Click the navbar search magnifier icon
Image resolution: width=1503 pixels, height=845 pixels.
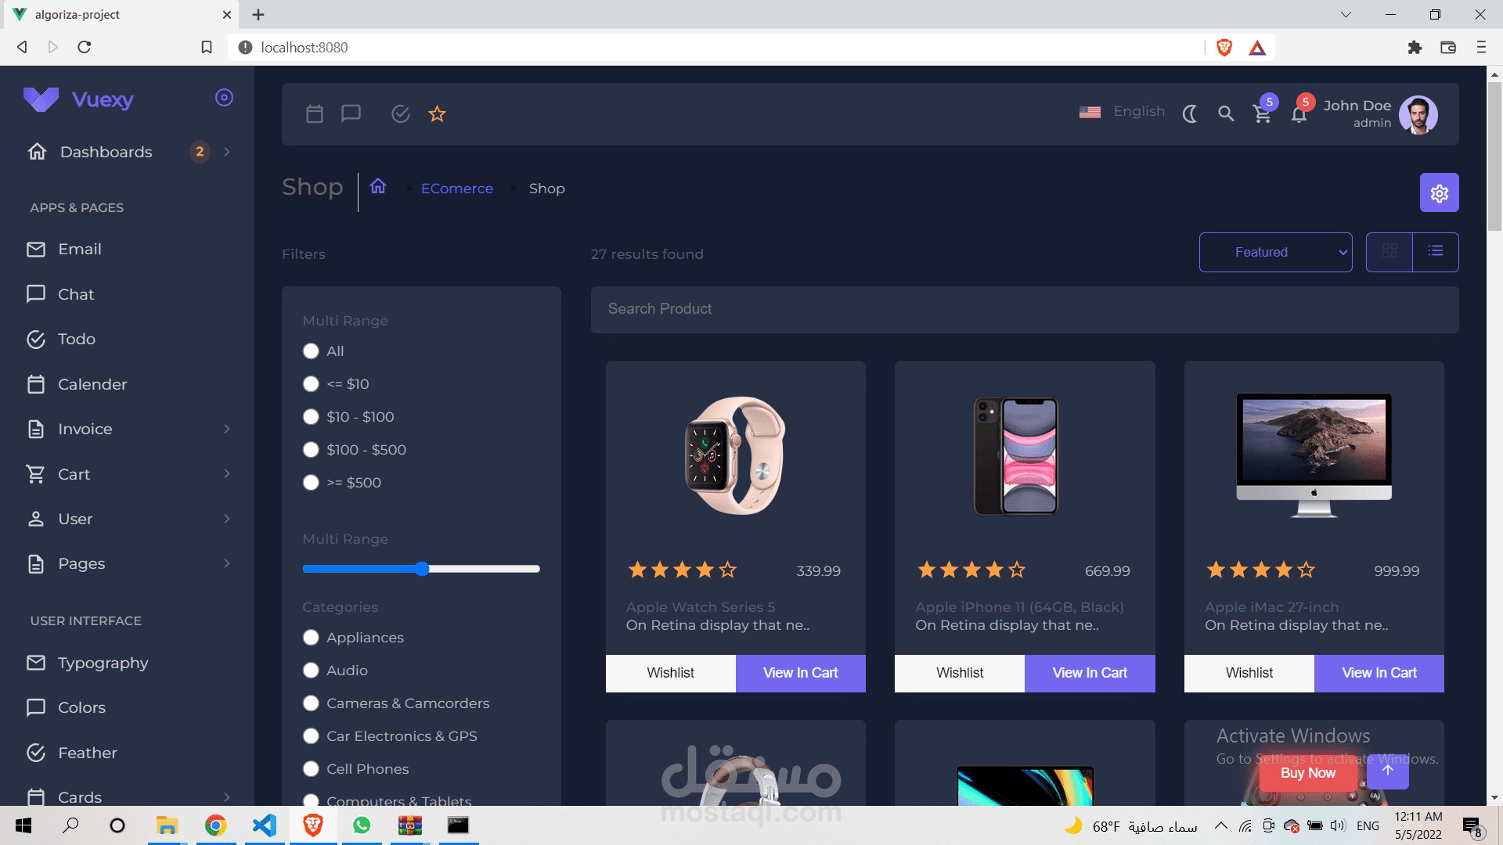pyautogui.click(x=1226, y=114)
